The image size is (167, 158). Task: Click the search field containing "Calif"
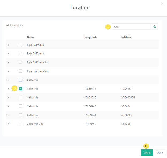click(131, 27)
